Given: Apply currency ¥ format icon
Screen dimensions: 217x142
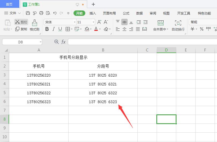Looking at the screenshot, I should click(193, 29).
